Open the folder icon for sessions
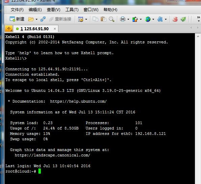The image size is (201, 184). (x=31, y=19)
